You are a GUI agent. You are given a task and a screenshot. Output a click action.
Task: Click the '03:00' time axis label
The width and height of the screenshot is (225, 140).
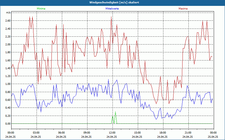[36, 133]
